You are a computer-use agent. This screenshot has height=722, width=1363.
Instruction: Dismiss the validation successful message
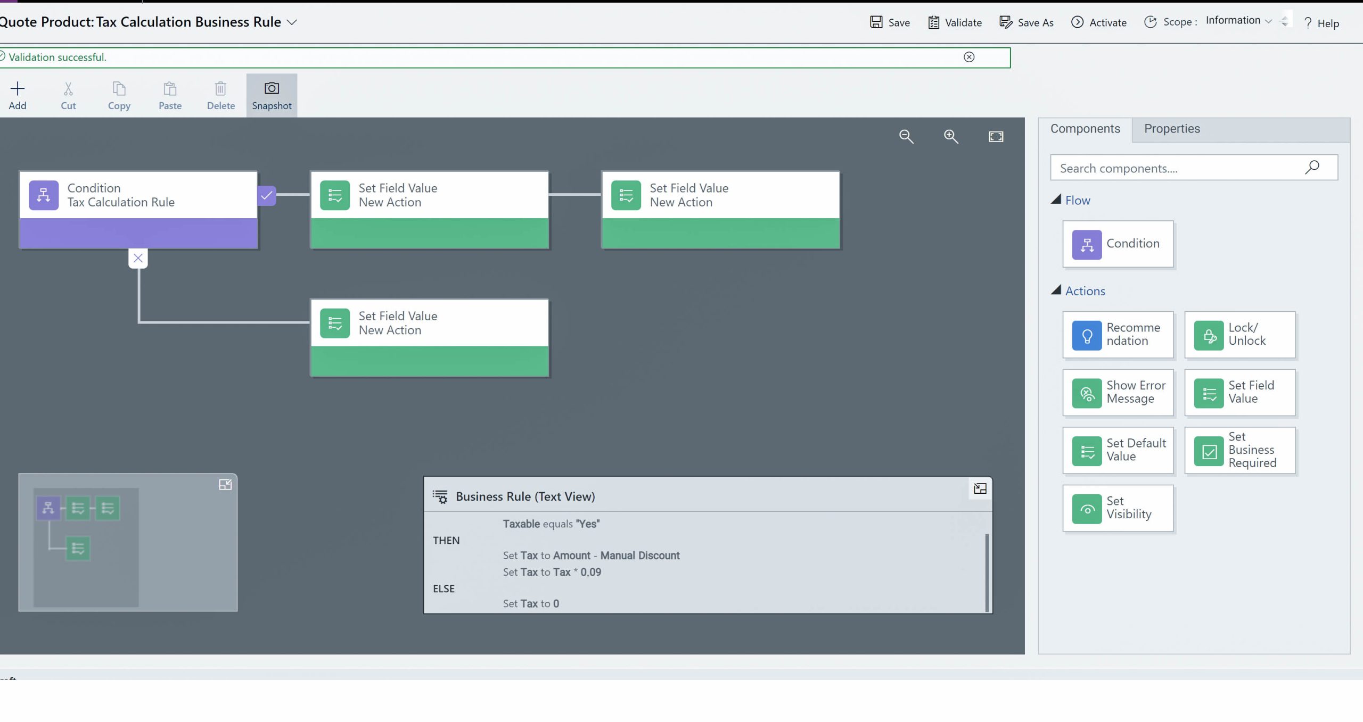pyautogui.click(x=969, y=57)
